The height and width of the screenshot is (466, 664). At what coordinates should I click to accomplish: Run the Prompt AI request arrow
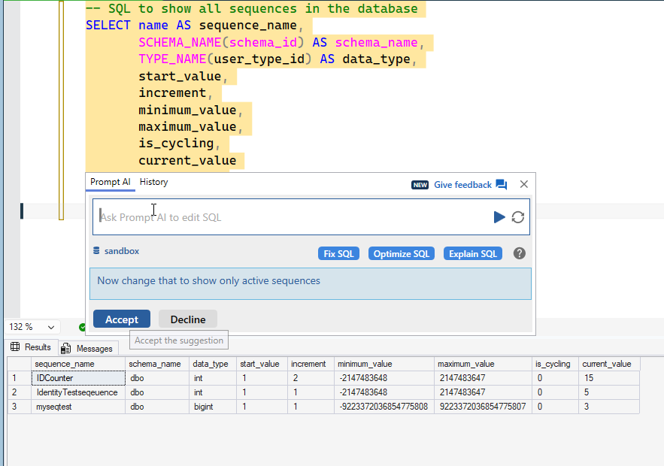click(x=499, y=217)
